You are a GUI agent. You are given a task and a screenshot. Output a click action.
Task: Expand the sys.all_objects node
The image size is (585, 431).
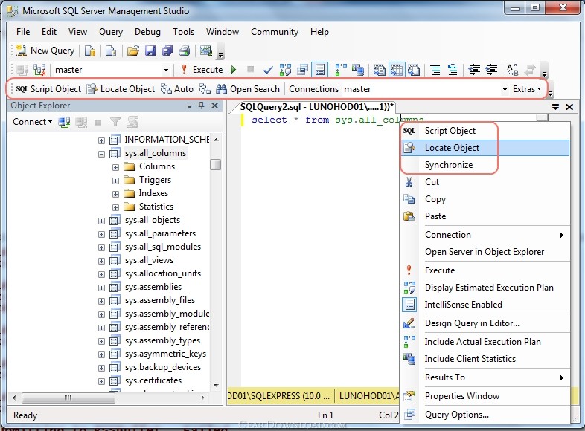pyautogui.click(x=101, y=221)
